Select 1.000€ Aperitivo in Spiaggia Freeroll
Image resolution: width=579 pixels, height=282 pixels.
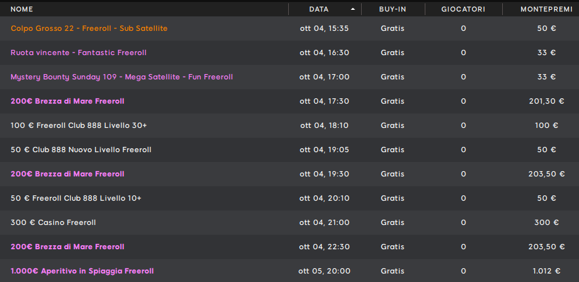(x=82, y=271)
